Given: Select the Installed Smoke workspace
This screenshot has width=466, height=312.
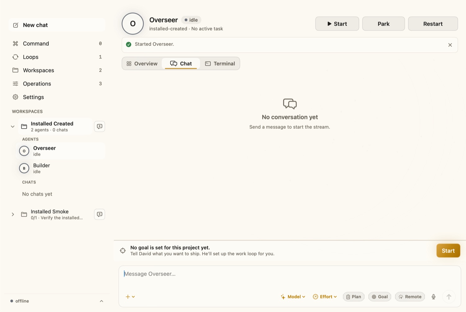Looking at the screenshot, I should click(55, 214).
